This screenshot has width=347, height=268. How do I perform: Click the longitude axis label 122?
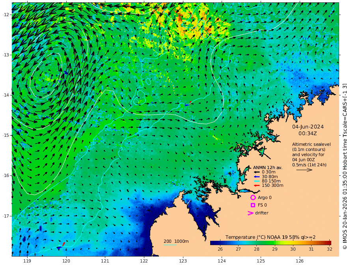[x=144, y=261]
